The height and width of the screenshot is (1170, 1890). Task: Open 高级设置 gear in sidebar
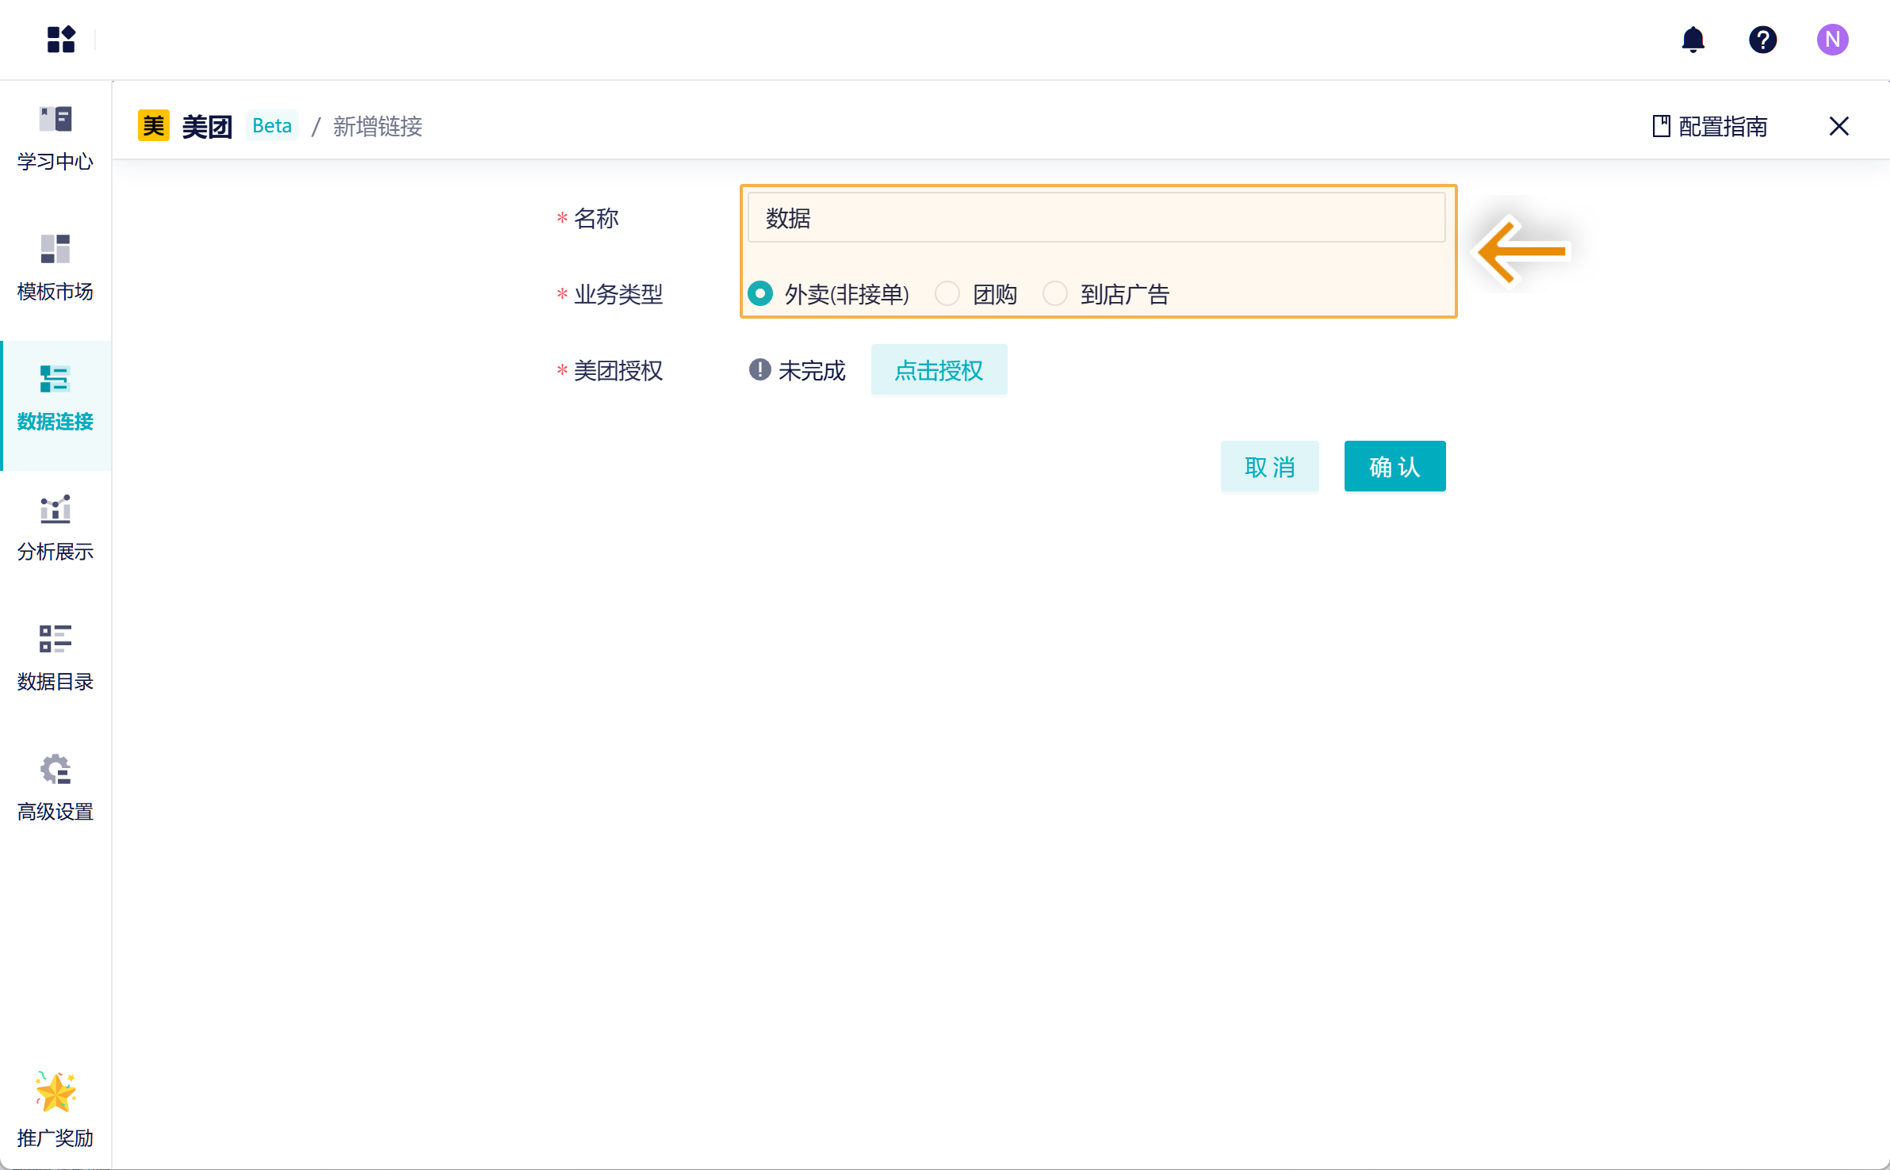click(x=55, y=788)
